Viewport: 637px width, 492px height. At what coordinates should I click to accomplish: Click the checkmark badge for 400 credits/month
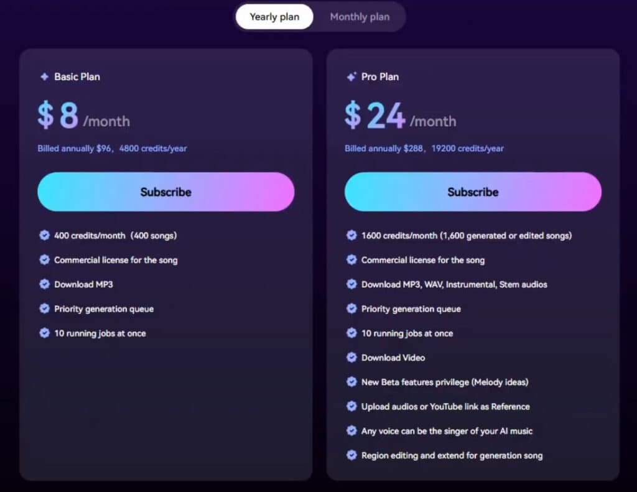[44, 235]
